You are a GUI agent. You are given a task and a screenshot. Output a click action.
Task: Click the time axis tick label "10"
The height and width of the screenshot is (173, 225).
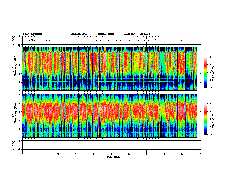tap(200, 154)
